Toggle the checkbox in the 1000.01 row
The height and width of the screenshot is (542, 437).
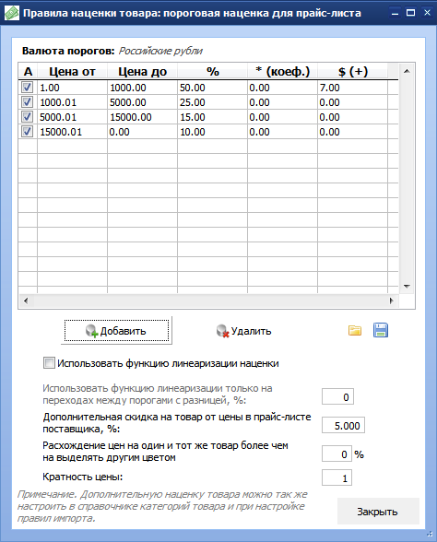click(28, 102)
